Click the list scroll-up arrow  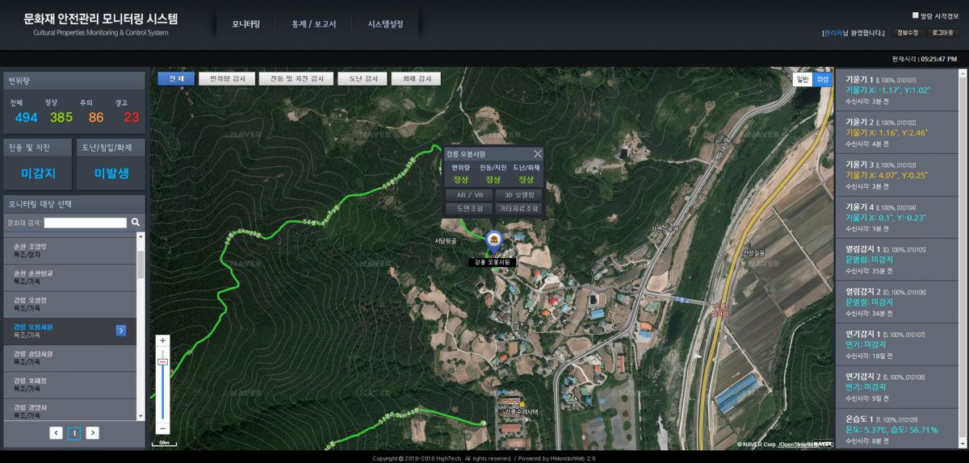141,236
